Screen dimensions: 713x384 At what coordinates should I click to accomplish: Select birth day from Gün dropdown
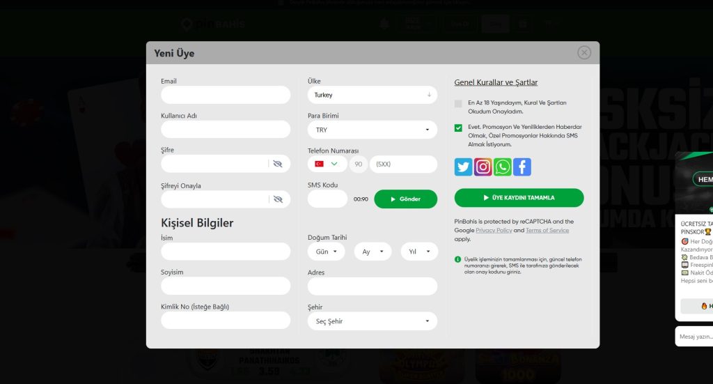[x=326, y=252]
